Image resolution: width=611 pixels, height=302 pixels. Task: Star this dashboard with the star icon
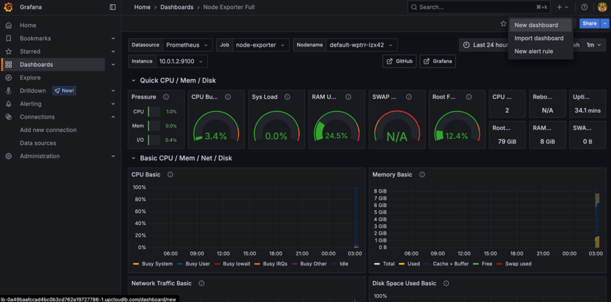point(503,23)
